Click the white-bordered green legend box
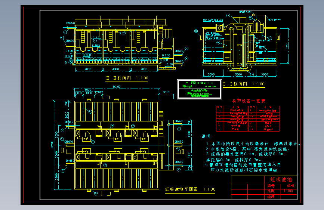The image size is (324, 210). point(200,89)
